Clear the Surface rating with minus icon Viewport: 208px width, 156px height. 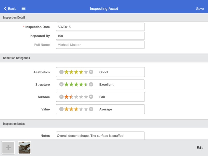(x=61, y=97)
